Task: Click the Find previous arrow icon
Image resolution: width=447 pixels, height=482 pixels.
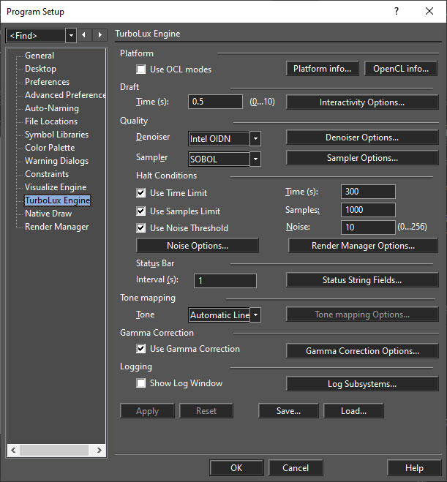Action: [83, 35]
